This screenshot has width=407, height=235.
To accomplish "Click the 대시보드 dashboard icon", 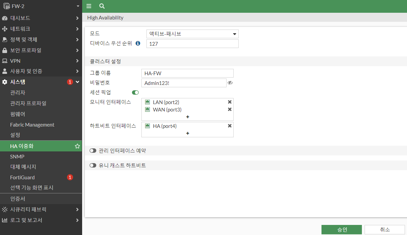I will 5,18.
